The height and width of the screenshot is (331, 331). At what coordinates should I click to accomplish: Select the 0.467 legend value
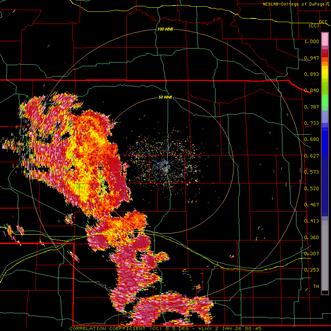pos(312,205)
